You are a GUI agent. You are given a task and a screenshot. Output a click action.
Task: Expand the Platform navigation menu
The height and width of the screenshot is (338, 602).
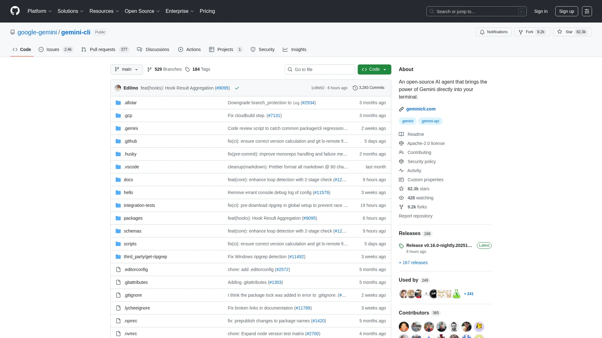[40, 11]
